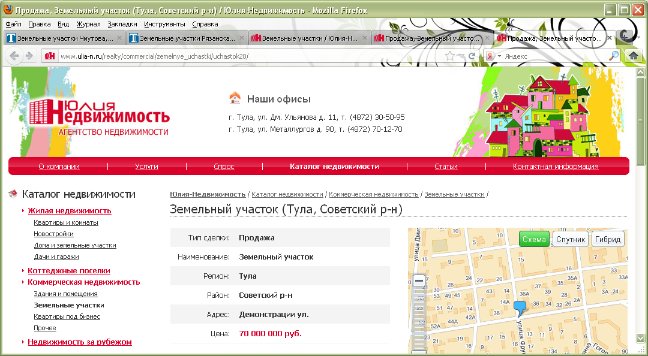This screenshot has width=648, height=356.
Task: Click the address value 'Демонстрации ул.'
Action: coord(274,315)
